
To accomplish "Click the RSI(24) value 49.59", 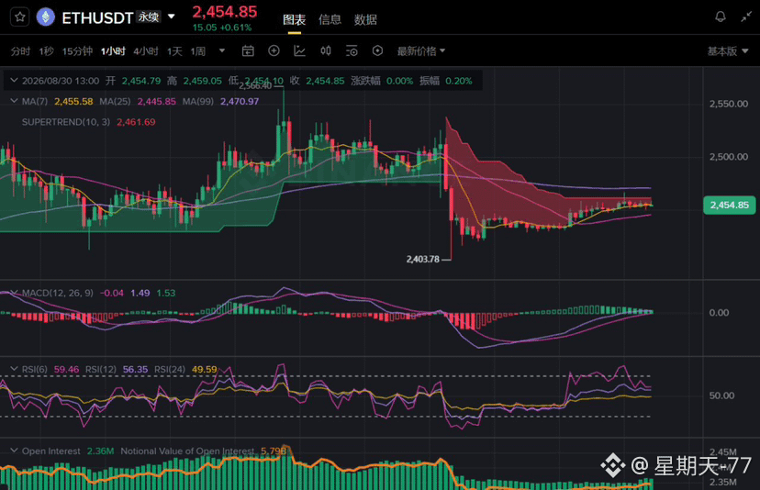I will tap(205, 369).
